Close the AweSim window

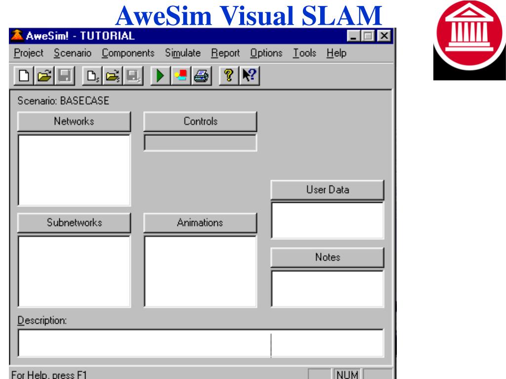[384, 36]
